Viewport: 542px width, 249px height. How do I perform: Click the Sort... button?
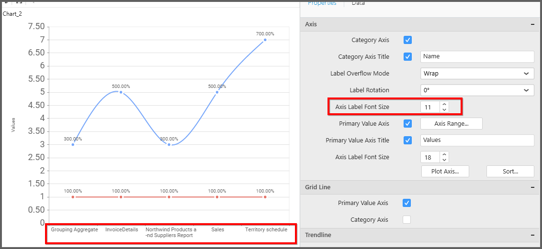tap(510, 172)
